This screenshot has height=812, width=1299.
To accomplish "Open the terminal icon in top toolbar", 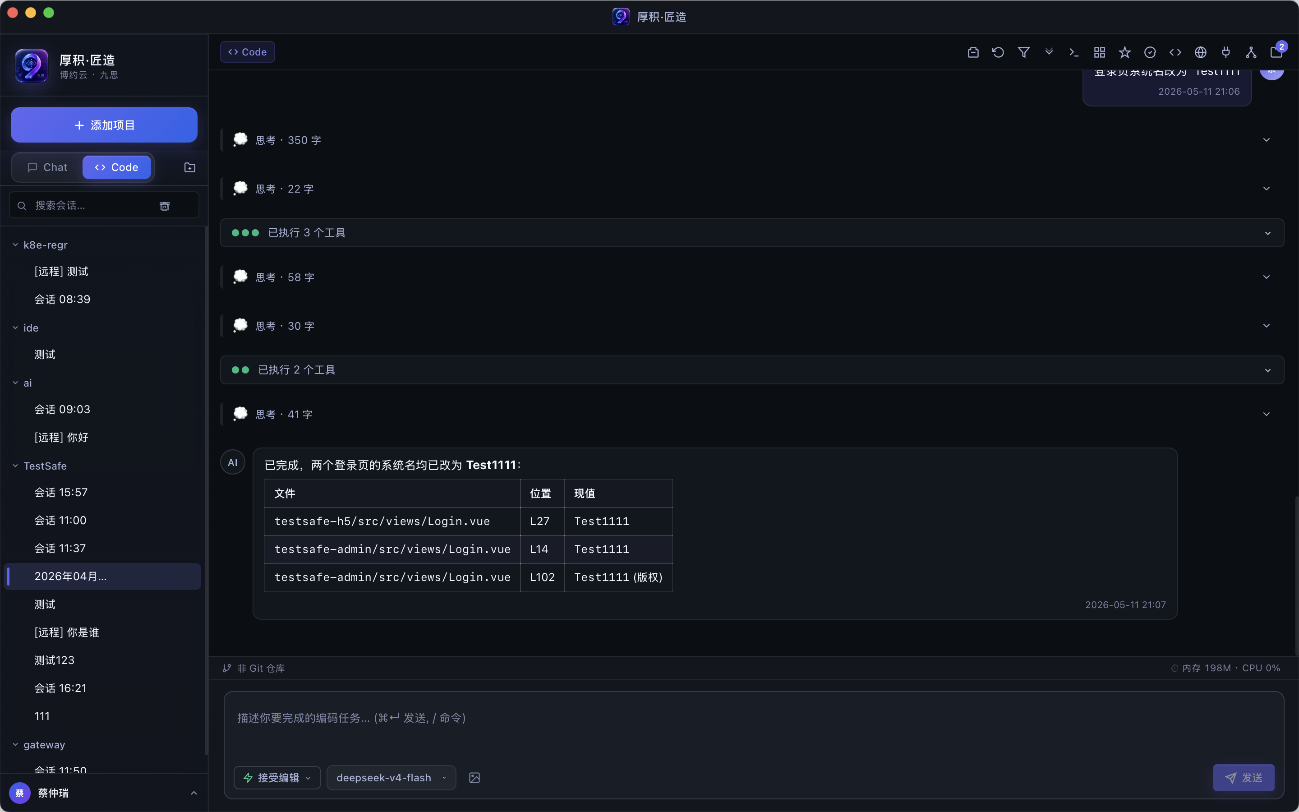I will (1074, 52).
